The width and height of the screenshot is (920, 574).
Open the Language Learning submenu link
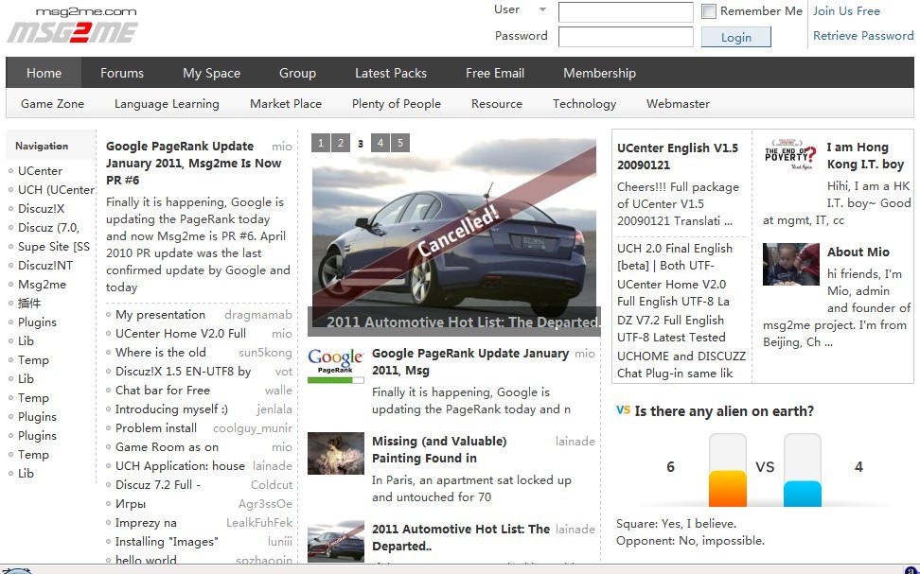pos(167,104)
